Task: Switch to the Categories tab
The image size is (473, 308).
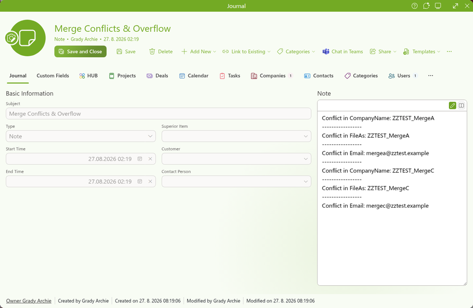Action: tap(361, 76)
